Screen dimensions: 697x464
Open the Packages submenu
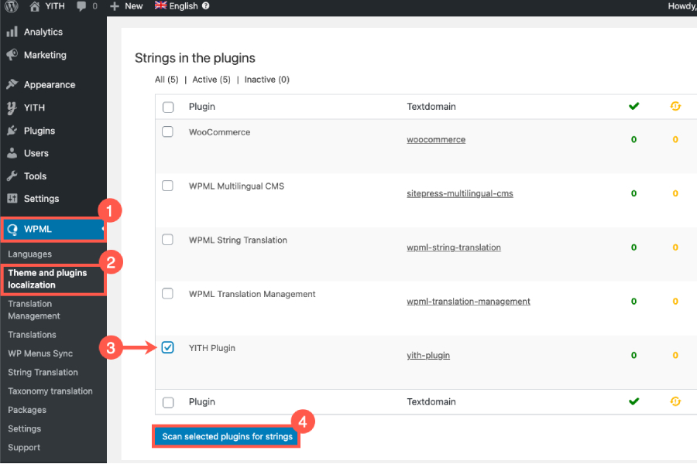[27, 410]
